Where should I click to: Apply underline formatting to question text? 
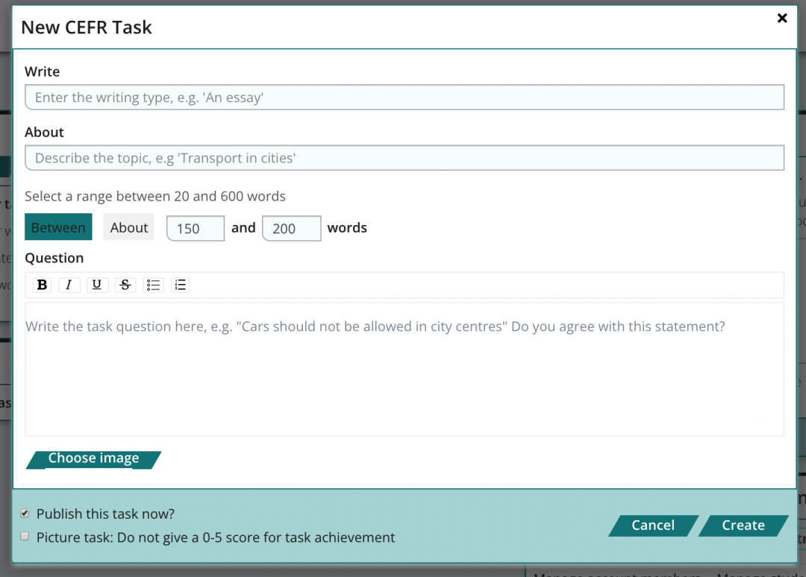(97, 285)
